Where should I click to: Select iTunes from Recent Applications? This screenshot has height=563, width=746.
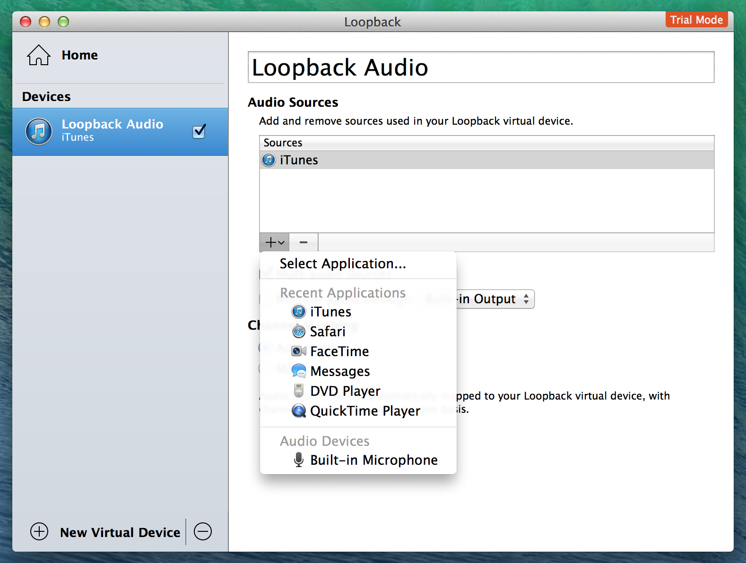358,312
